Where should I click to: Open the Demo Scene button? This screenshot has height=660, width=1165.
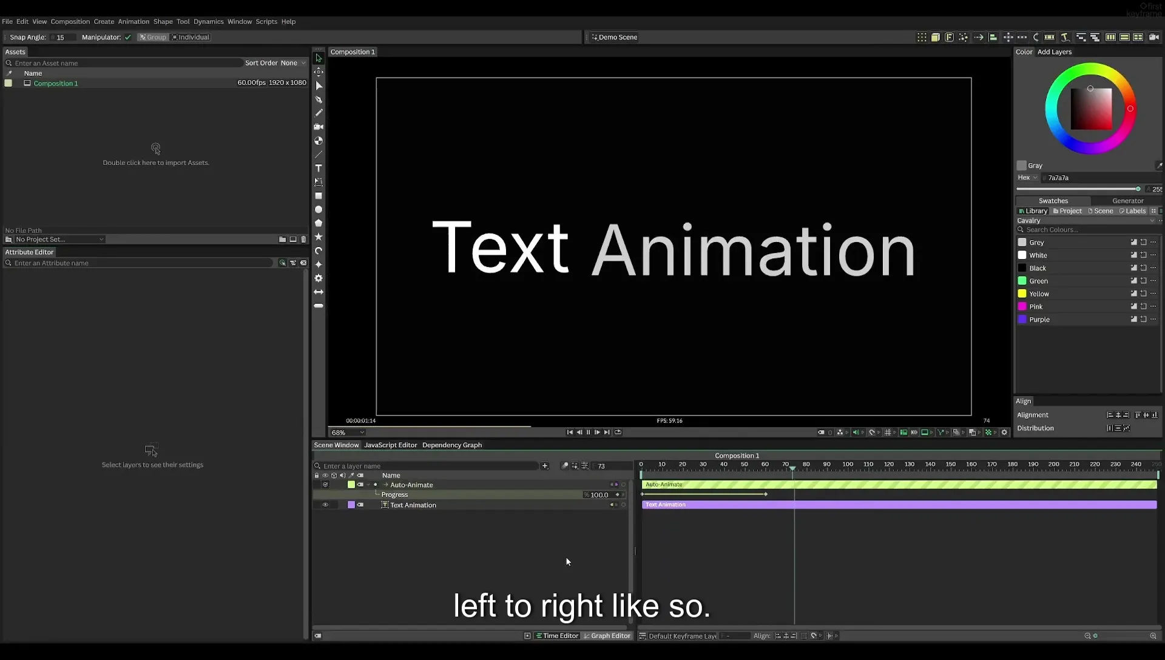click(x=614, y=38)
